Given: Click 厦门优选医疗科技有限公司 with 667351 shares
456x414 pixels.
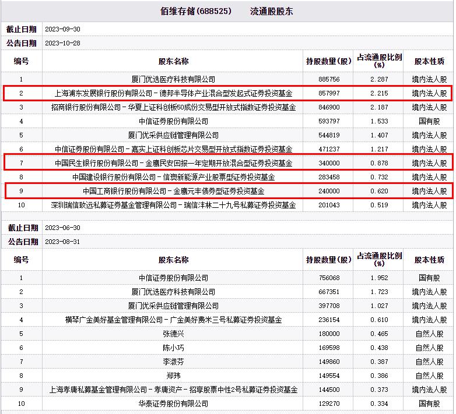Looking at the screenshot, I should [x=173, y=292].
